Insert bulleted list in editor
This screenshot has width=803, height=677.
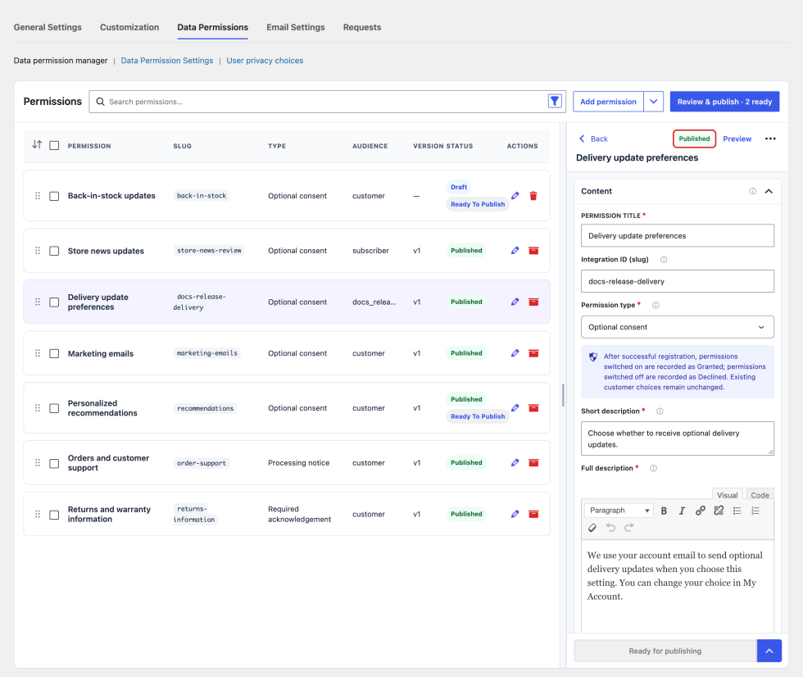tap(737, 511)
